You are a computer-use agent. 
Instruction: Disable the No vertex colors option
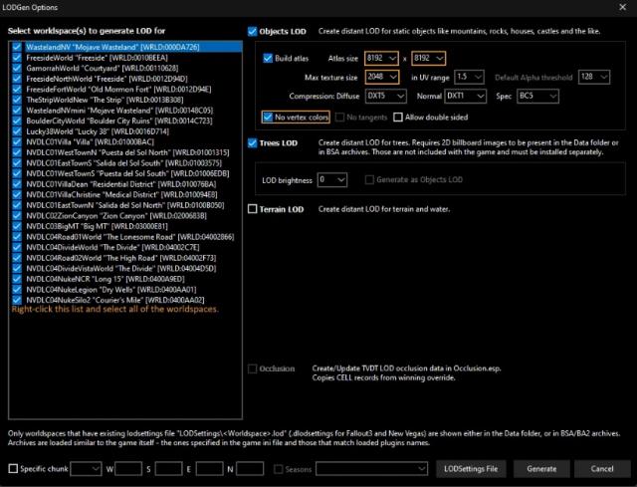(x=268, y=118)
